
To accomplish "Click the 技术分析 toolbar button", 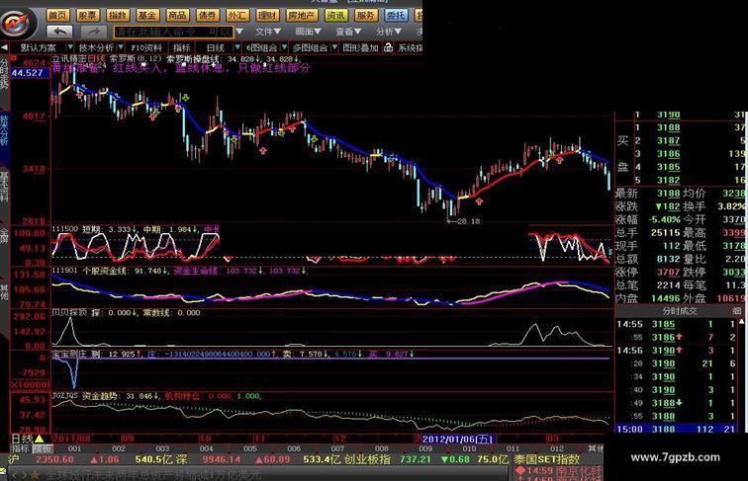I will pyautogui.click(x=96, y=47).
